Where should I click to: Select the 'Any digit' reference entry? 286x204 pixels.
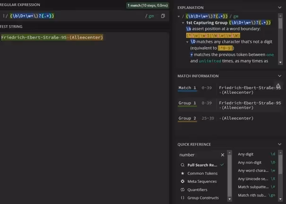[256, 154]
